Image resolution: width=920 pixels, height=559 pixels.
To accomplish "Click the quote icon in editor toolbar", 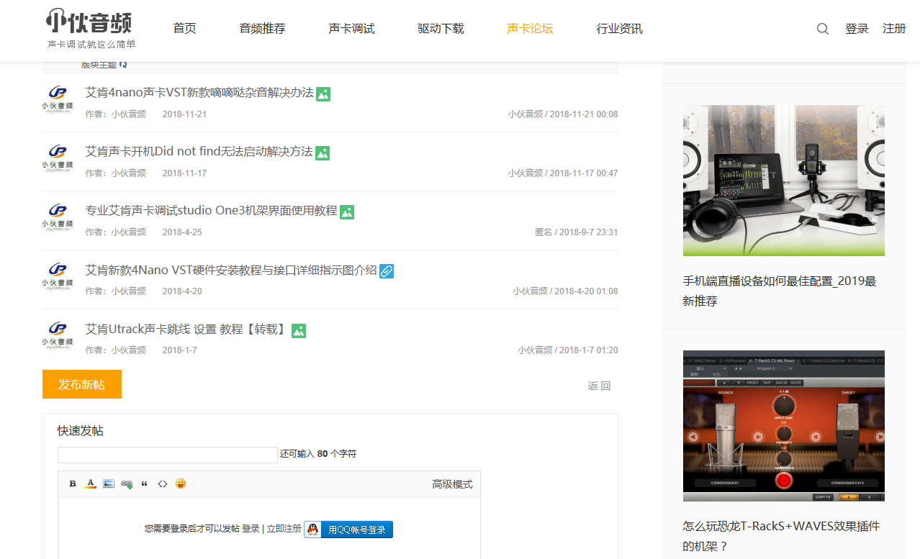I will pyautogui.click(x=145, y=483).
